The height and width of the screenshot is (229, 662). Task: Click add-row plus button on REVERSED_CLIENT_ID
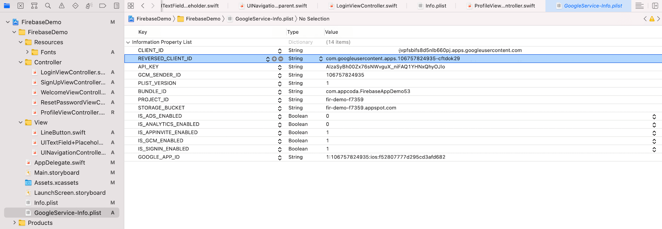pos(274,59)
